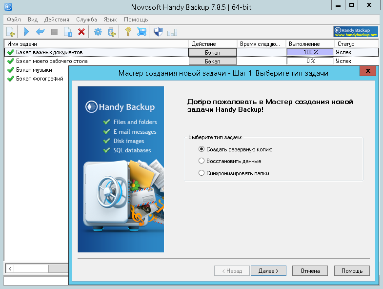The height and width of the screenshot is (289, 383).
Task: Click the disabled Назад button
Action: click(x=232, y=271)
